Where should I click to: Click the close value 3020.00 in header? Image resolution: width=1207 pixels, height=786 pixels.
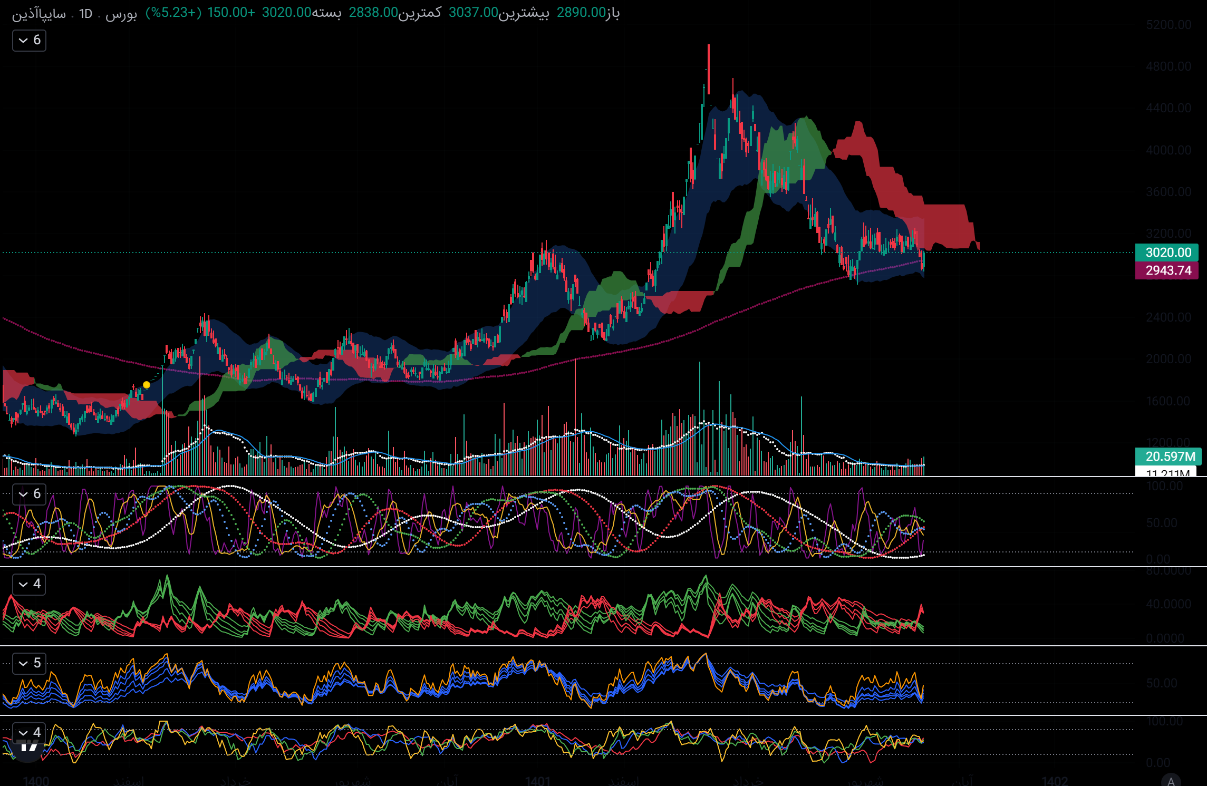point(287,12)
